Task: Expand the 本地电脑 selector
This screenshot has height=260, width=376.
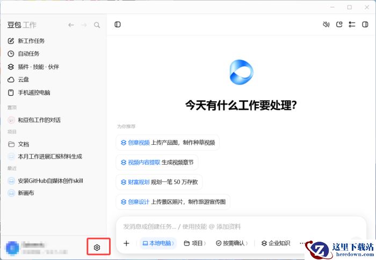Action: (x=158, y=243)
